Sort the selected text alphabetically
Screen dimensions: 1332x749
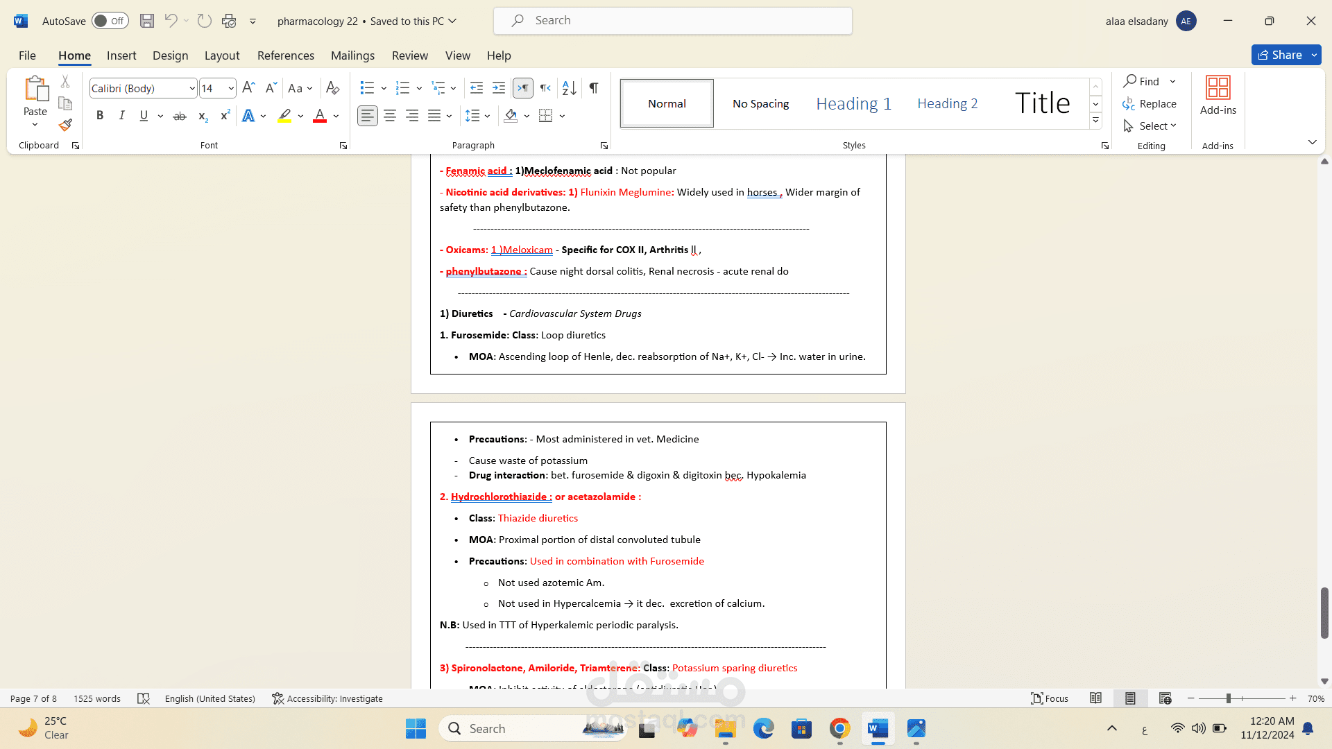[x=570, y=88]
